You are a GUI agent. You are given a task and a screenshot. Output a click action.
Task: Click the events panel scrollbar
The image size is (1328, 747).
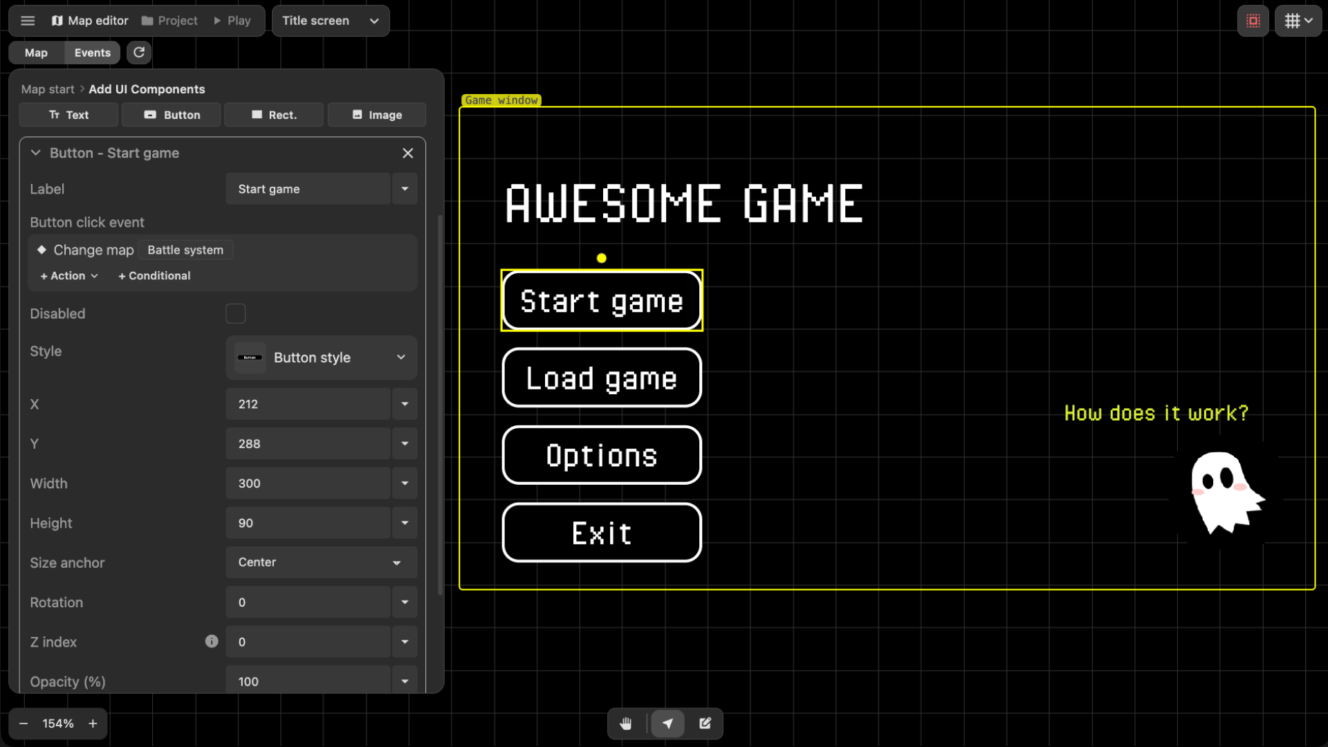(x=441, y=405)
